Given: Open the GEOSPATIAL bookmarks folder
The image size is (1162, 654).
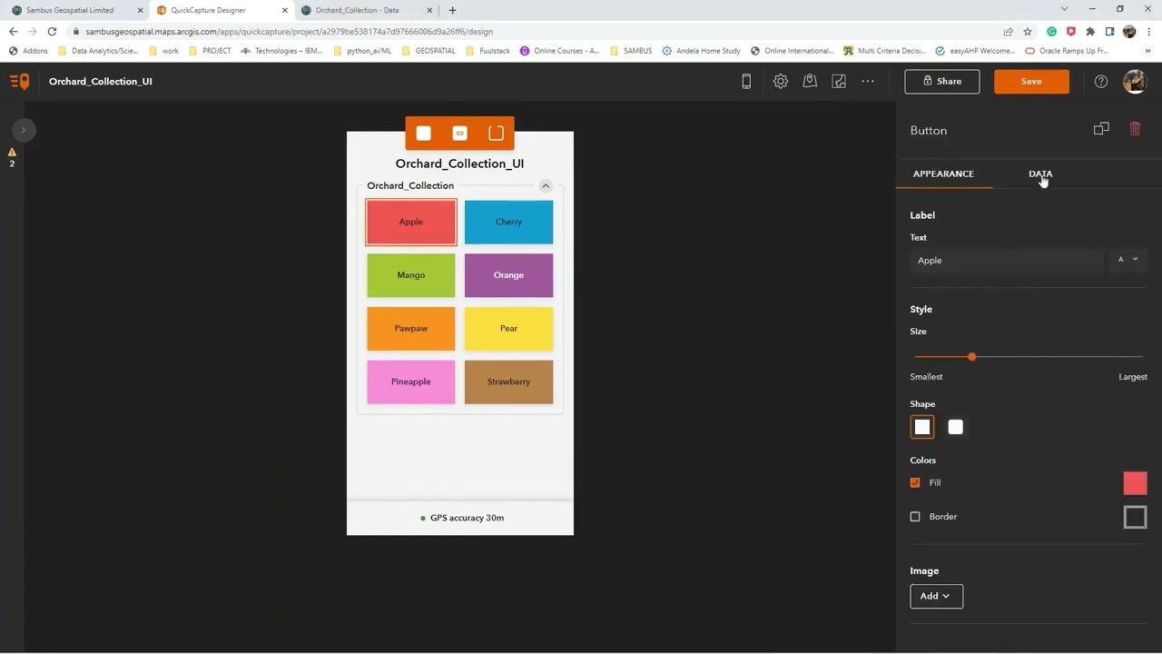Looking at the screenshot, I should pyautogui.click(x=429, y=51).
